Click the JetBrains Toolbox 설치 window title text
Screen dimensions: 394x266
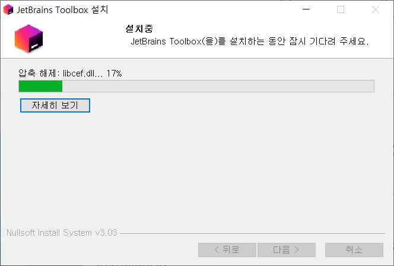(62, 10)
